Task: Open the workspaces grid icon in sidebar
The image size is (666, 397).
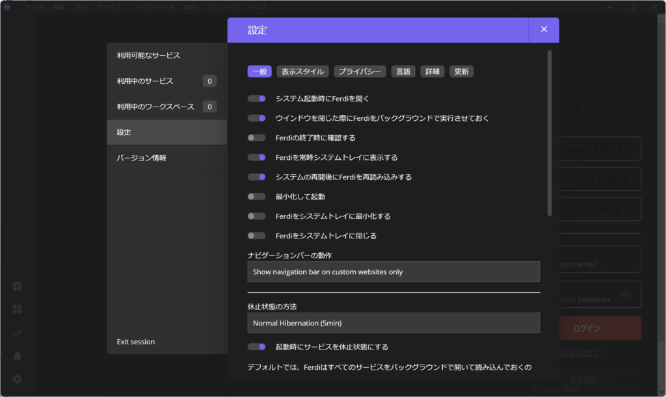Action: 17,309
